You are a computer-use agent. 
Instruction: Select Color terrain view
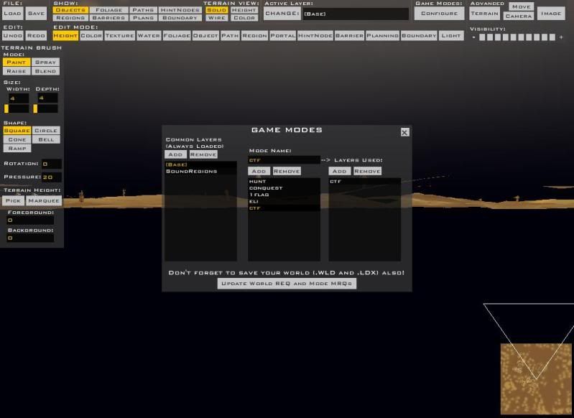click(244, 17)
